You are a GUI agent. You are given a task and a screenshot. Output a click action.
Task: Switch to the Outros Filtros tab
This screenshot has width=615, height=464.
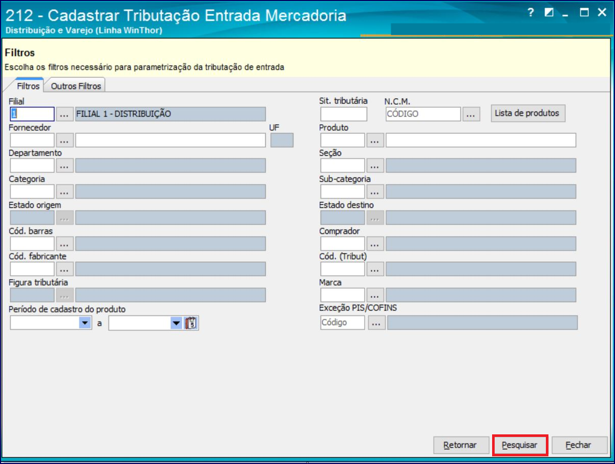[76, 86]
